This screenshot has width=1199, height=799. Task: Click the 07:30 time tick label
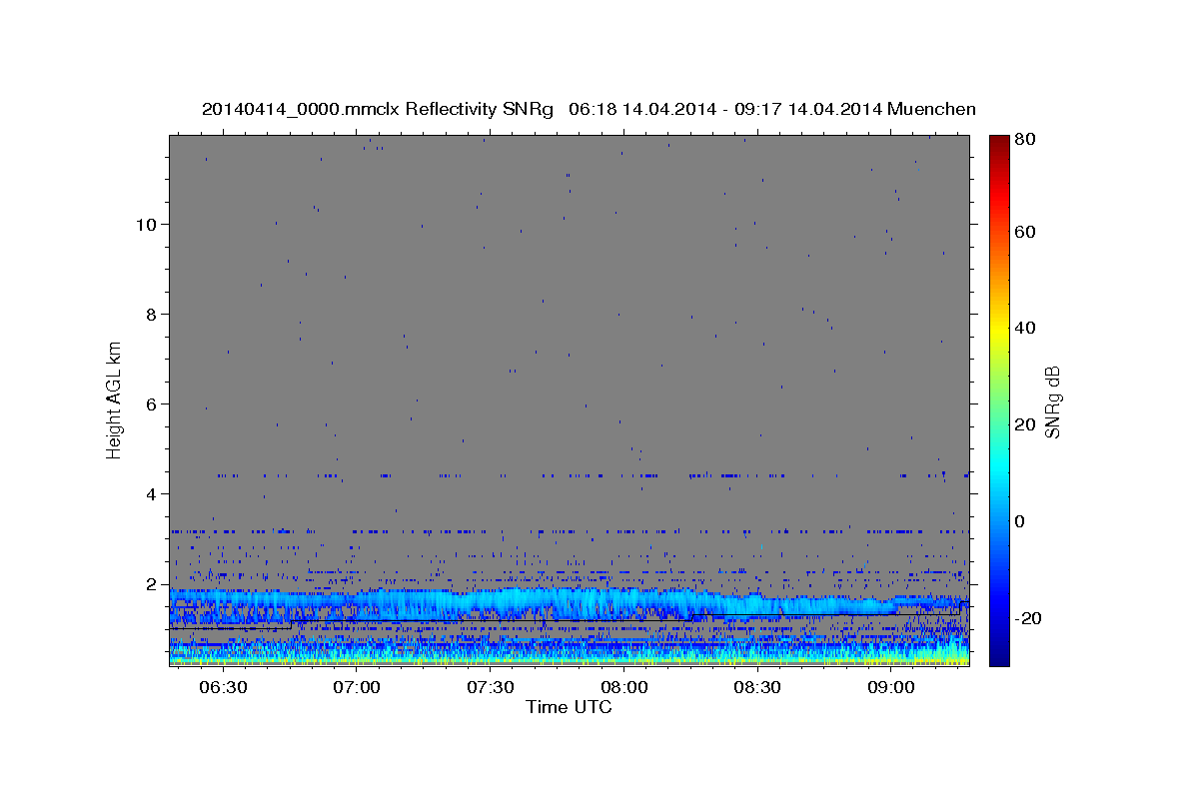pyautogui.click(x=490, y=688)
